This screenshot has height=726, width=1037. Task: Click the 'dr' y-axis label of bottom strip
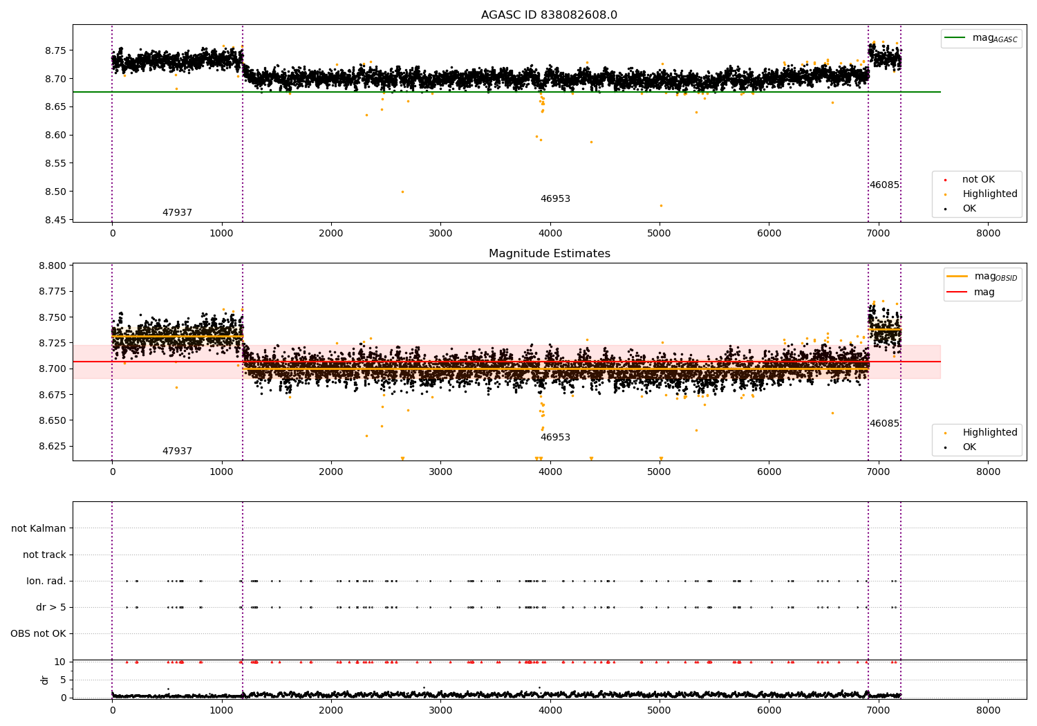tap(45, 680)
